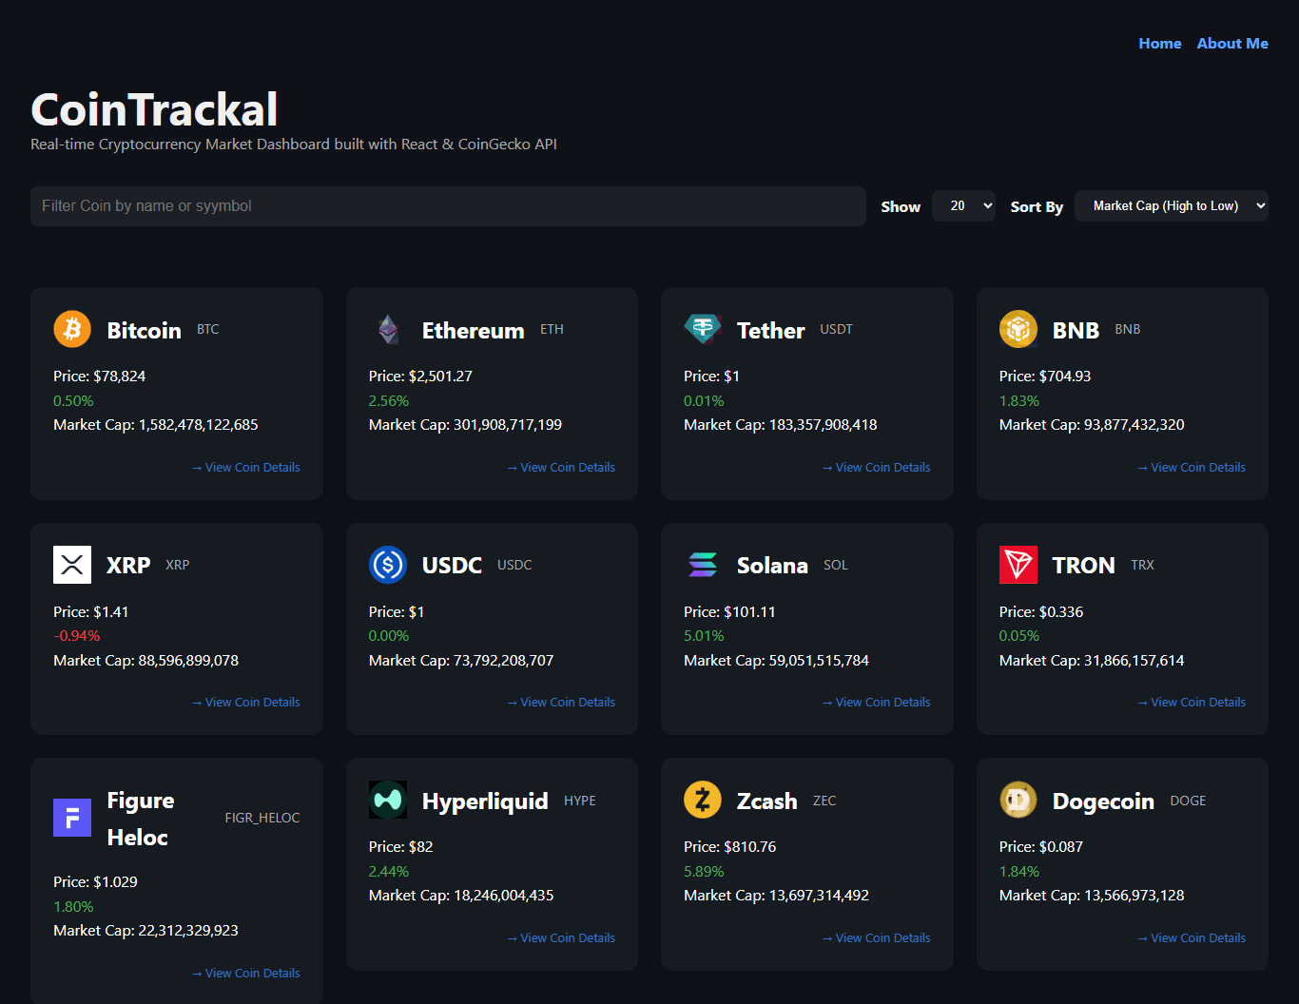
Task: Follow Figure Heloc View Coin Details link
Action: click(x=246, y=974)
